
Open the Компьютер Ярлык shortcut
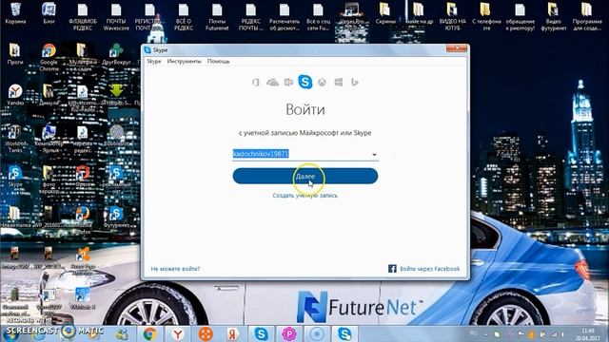click(49, 139)
